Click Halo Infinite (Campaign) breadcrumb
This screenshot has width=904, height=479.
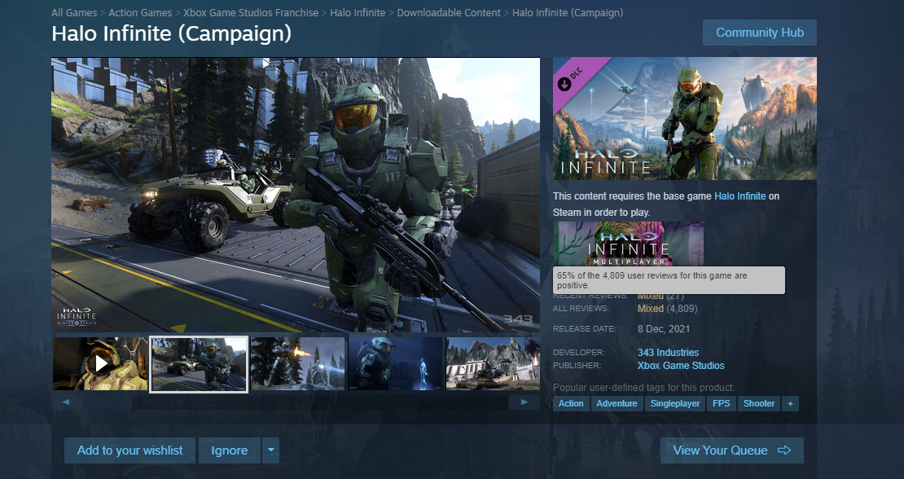coord(568,13)
